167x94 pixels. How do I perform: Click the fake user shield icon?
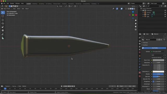[x=157, y=40]
